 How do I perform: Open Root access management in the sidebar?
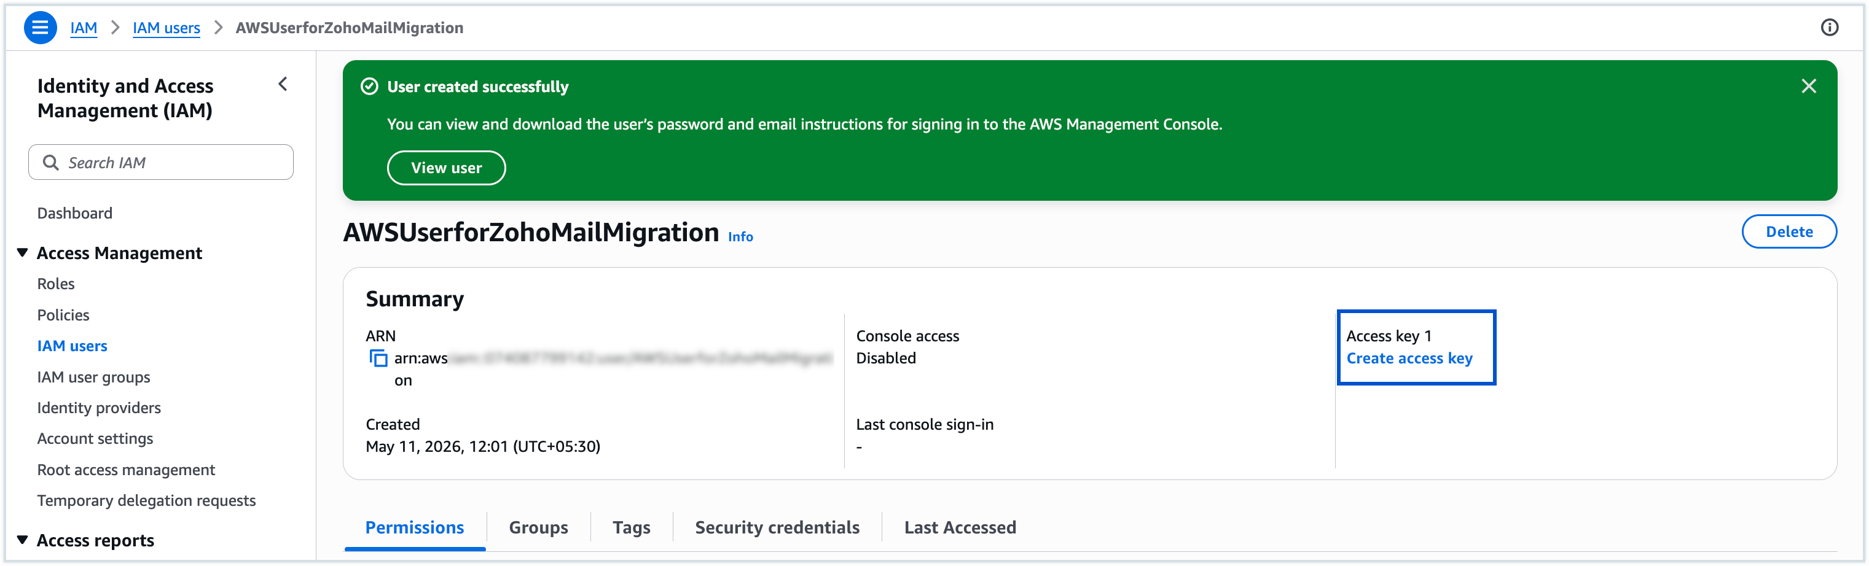126,470
